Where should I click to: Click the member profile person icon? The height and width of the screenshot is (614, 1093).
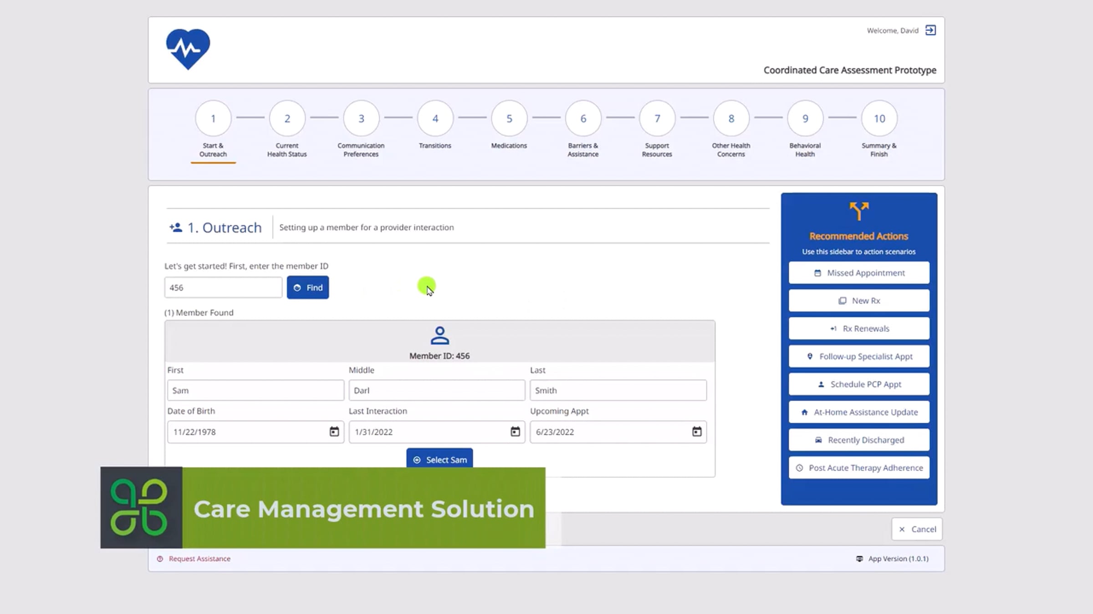click(439, 336)
